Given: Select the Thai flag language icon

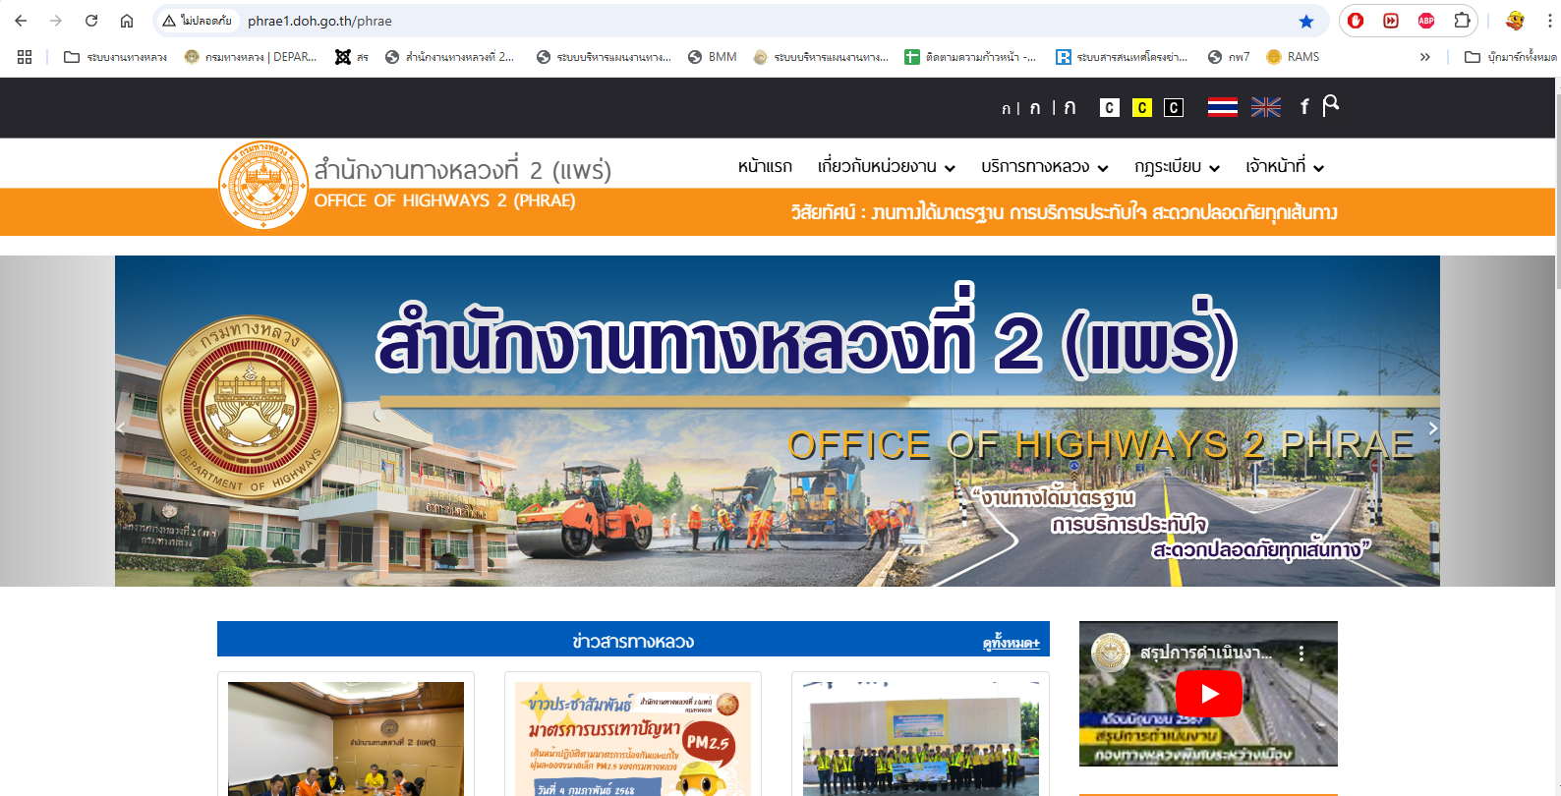Looking at the screenshot, I should pos(1222,107).
